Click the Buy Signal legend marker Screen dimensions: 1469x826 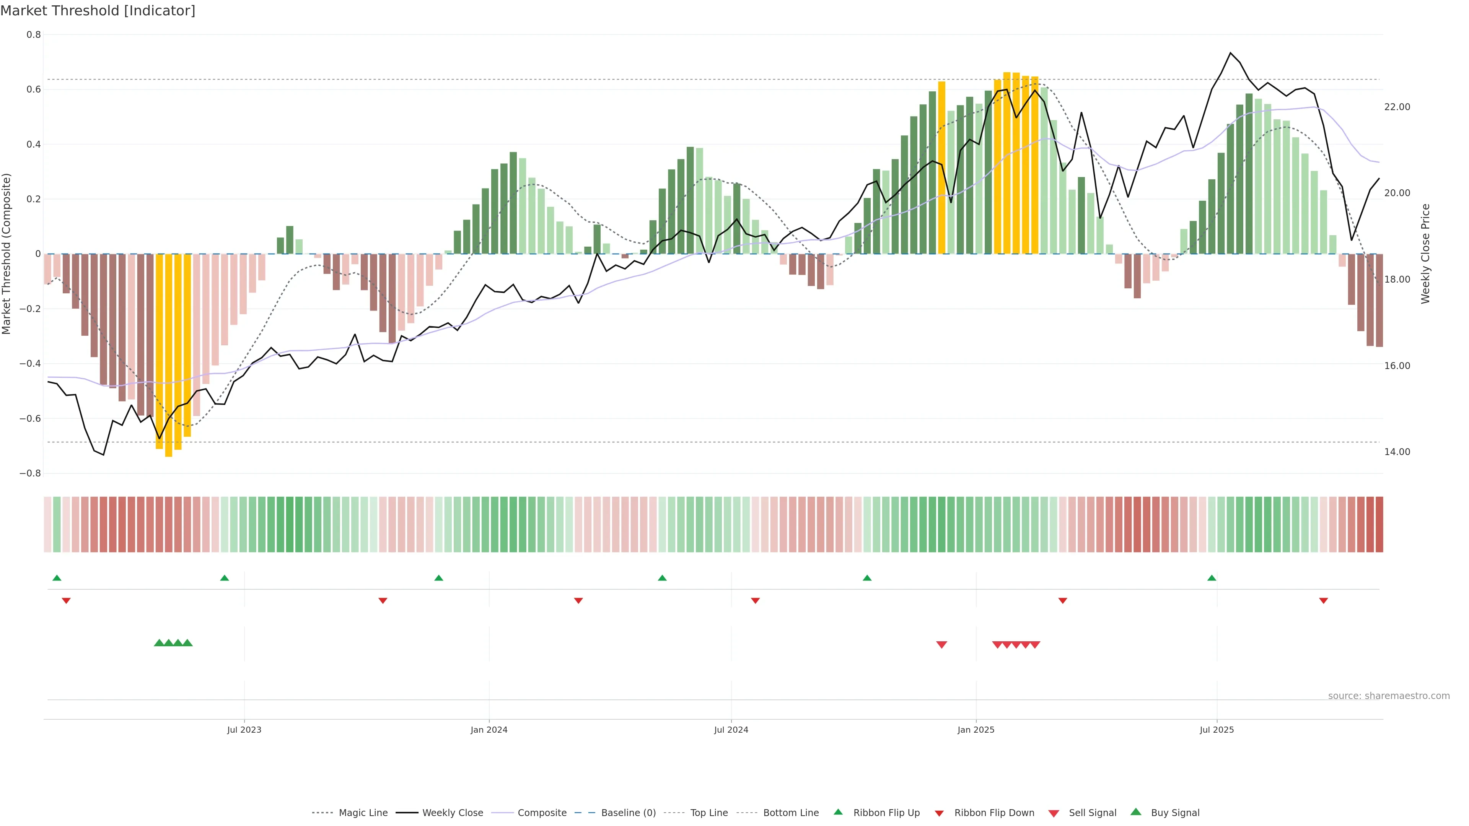[1136, 812]
